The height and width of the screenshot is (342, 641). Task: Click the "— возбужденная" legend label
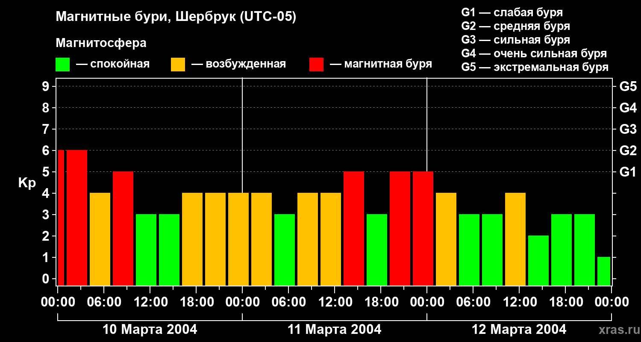click(238, 64)
